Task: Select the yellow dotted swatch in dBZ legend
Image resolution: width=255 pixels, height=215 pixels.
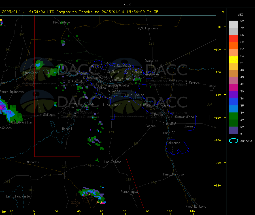Action: [233, 60]
